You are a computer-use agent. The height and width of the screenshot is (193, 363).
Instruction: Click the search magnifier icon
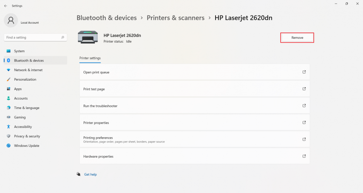(x=63, y=38)
